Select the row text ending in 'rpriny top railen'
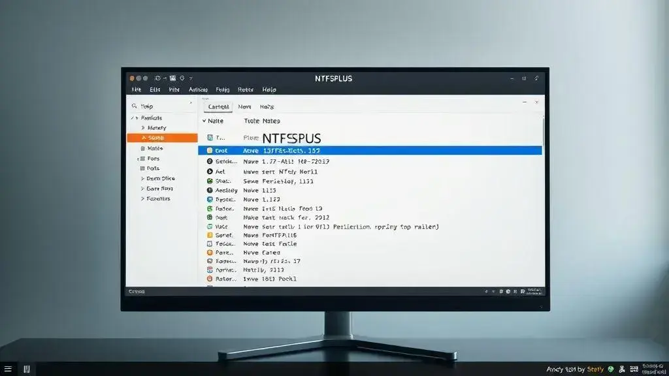The image size is (669, 376). coord(341,227)
